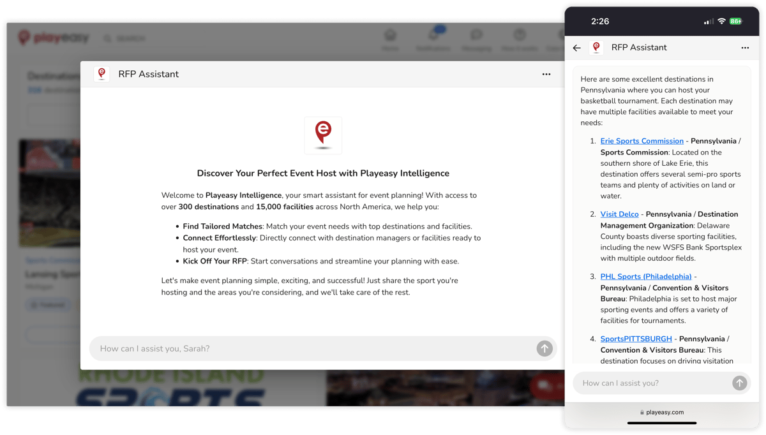Tap the mobile 'How can I assist you?' field
Viewport: 766px width, 435px height.
point(661,383)
